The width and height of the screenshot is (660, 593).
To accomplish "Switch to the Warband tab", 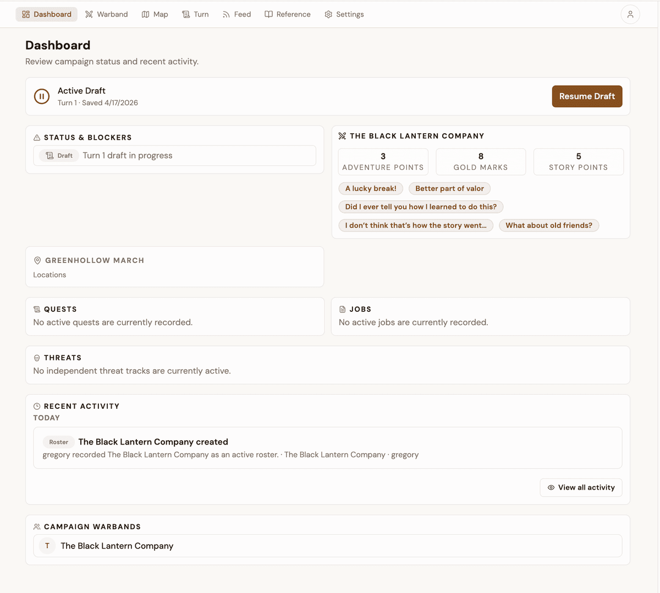I will pyautogui.click(x=107, y=14).
